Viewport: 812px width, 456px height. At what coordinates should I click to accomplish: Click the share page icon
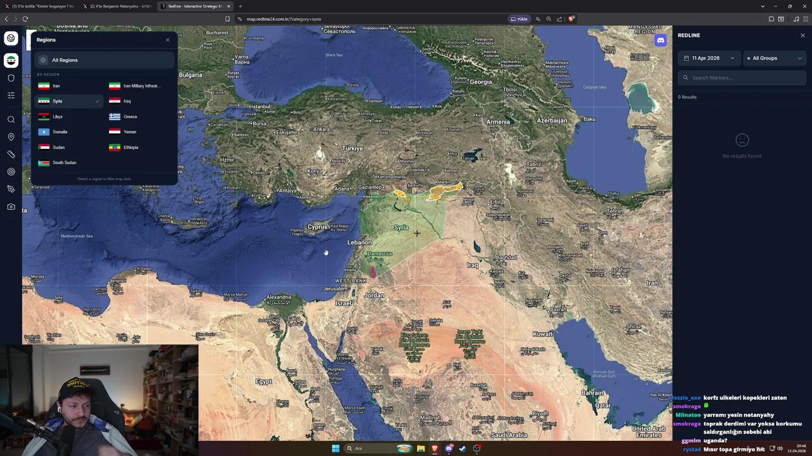pyautogui.click(x=560, y=19)
